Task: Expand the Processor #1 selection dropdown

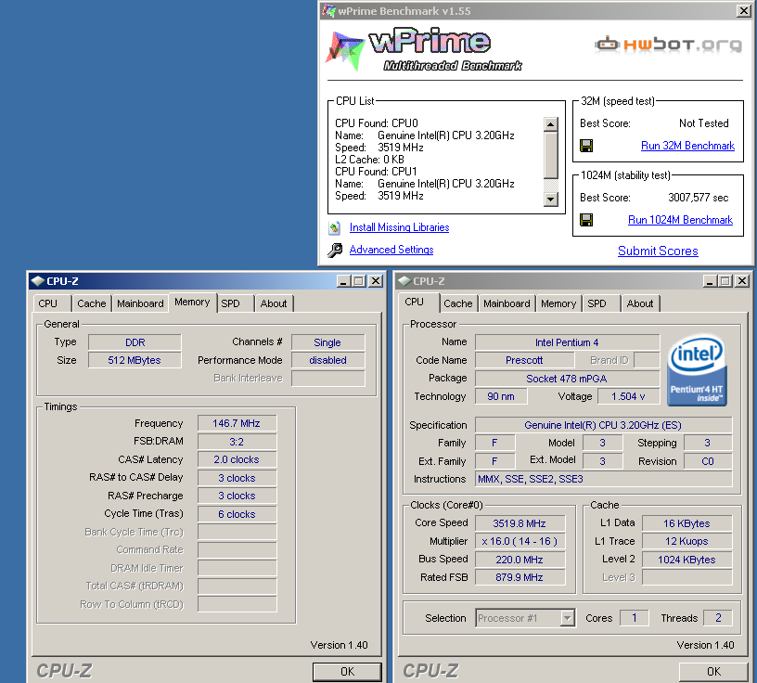Action: (568, 618)
